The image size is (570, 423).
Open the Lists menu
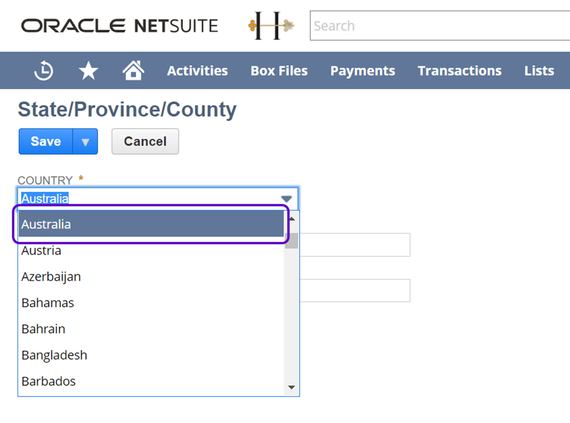539,71
